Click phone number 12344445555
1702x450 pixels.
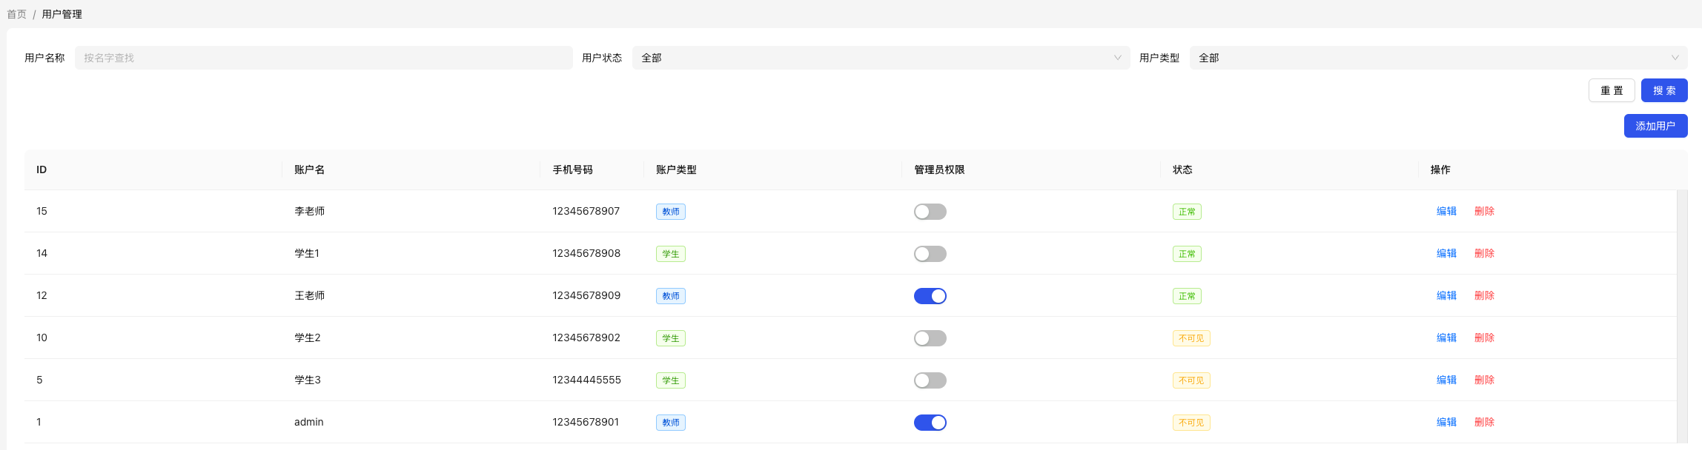(x=586, y=380)
